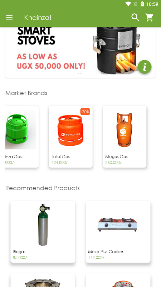Click the Meko Plus Cooker label
161x287 pixels.
[106, 252]
